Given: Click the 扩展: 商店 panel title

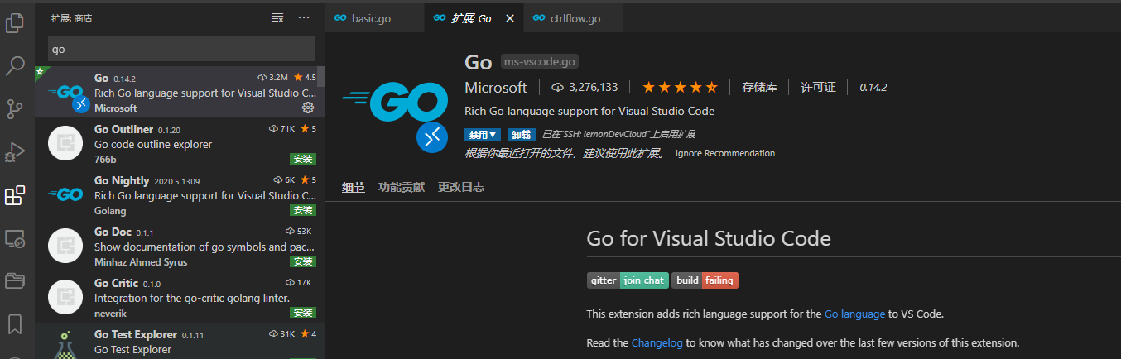Looking at the screenshot, I should click(72, 17).
